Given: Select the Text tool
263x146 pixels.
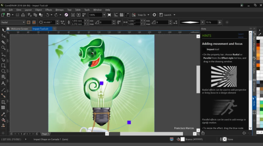Looking at the screenshot, I should (3, 83).
